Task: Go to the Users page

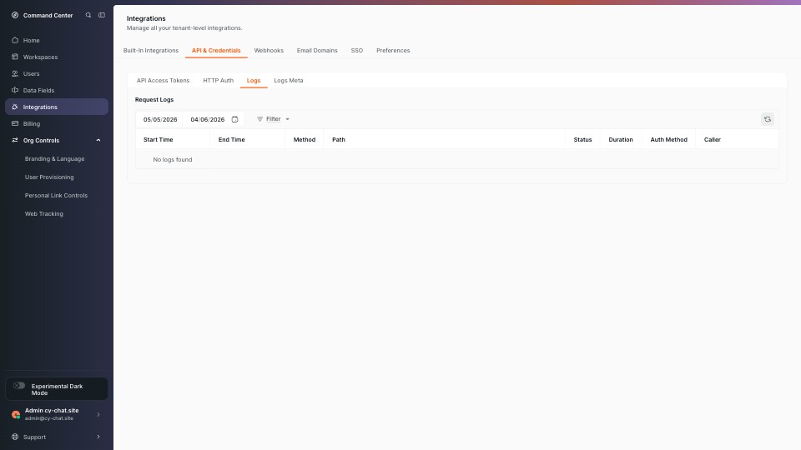Action: (31, 74)
